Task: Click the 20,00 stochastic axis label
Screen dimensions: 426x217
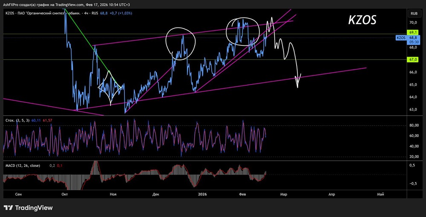Action: (414, 157)
